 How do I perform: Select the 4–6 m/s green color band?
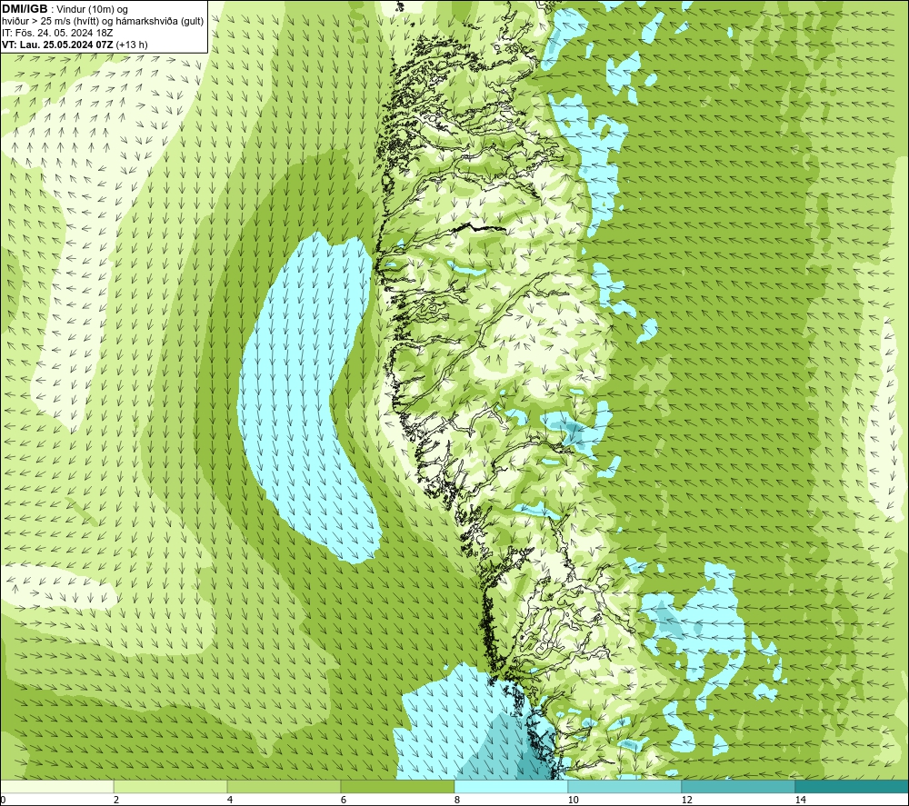tap(284, 786)
